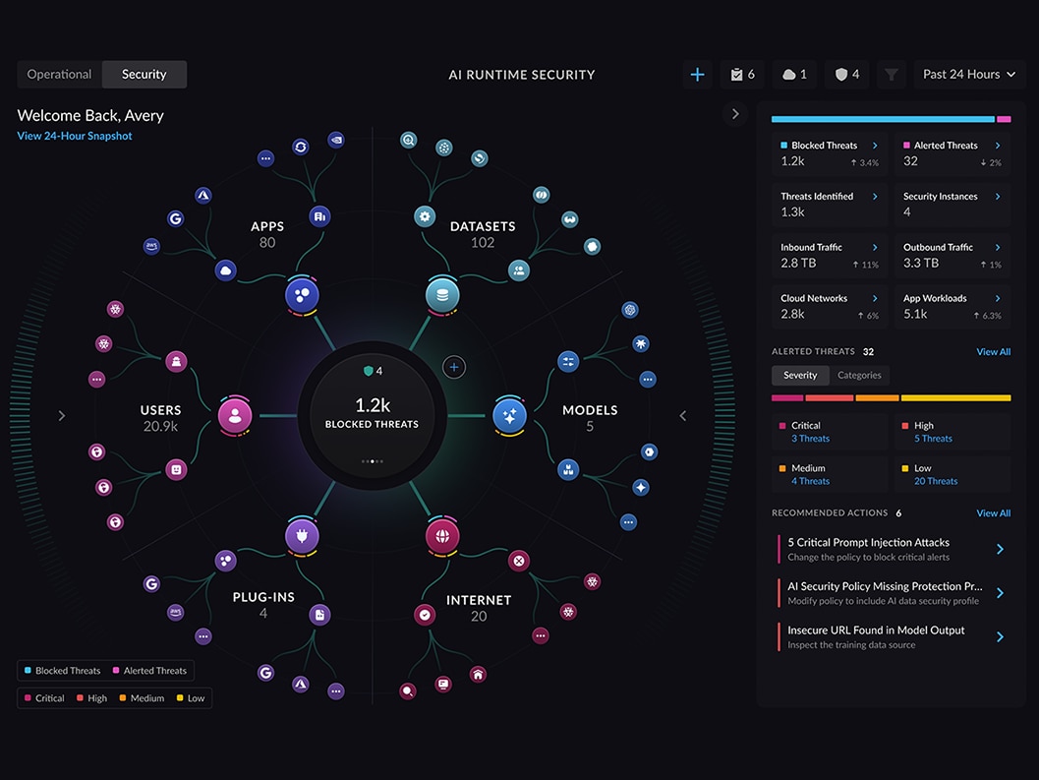Toggle the Alerted Threats legend chip
The width and height of the screenshot is (1039, 780).
point(149,671)
